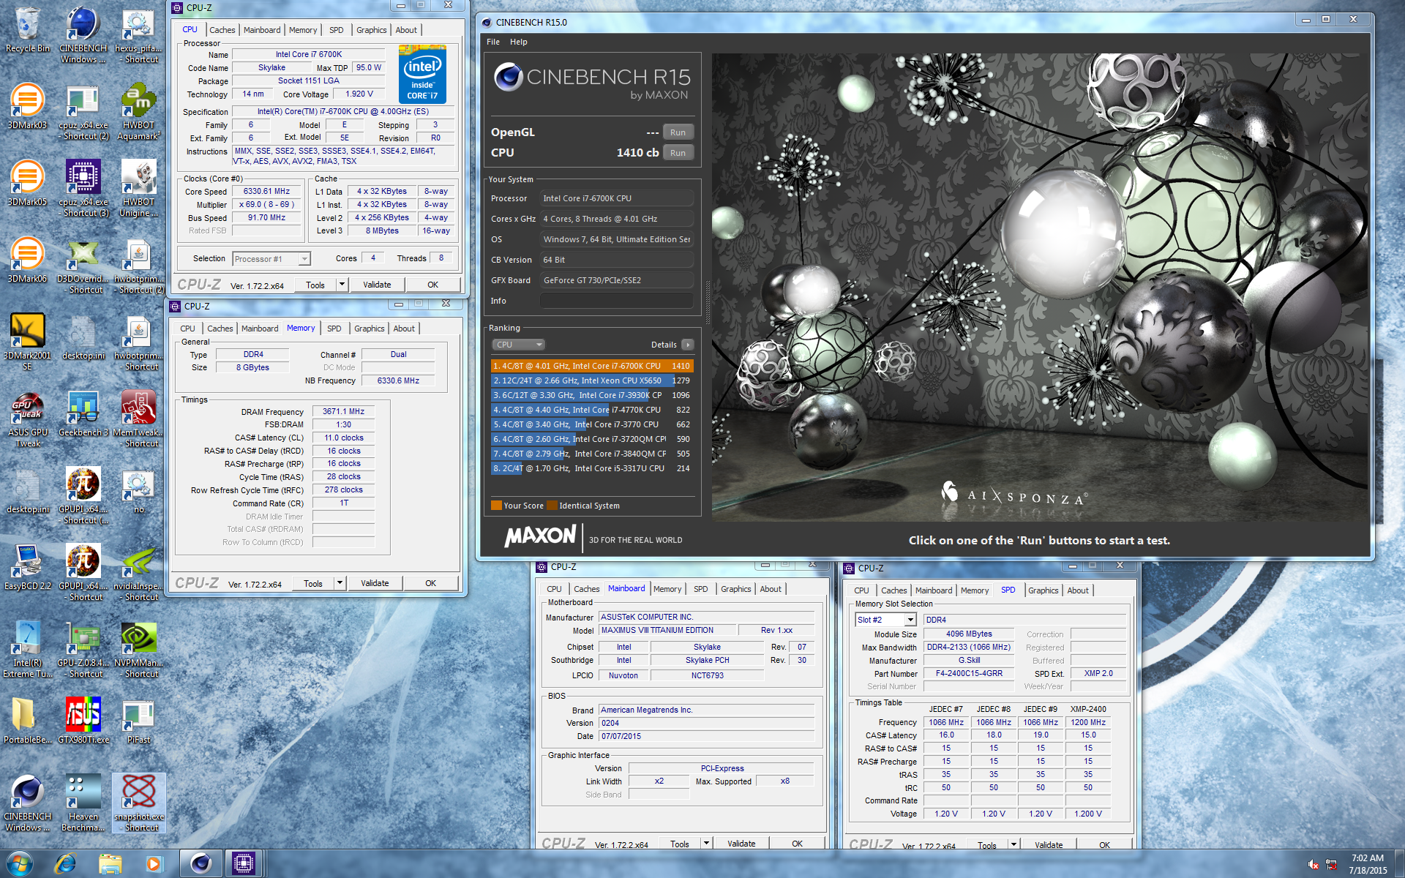Open the EasyBCD 2.2 desktop icon
1405x878 pixels.
pyautogui.click(x=28, y=567)
